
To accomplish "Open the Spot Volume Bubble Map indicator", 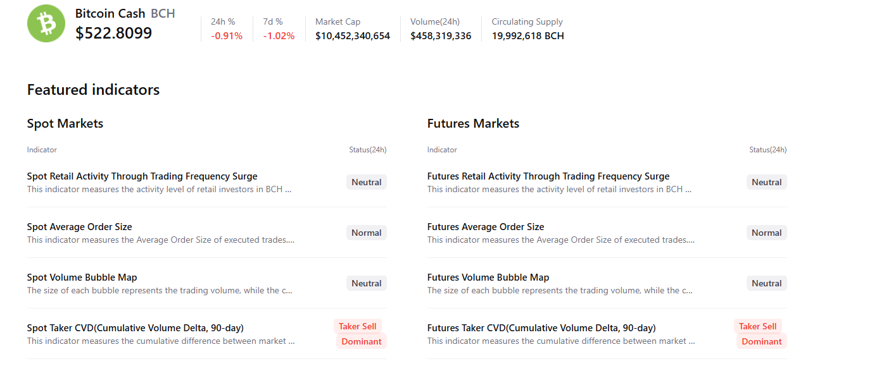I will 82,278.
